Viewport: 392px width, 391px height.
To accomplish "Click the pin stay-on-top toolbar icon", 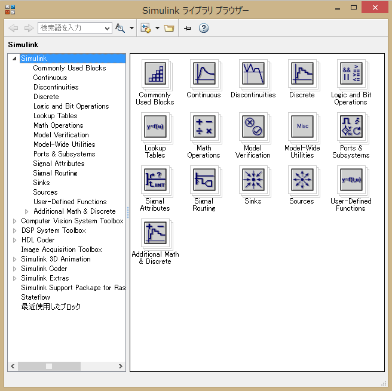I will tap(187, 28).
